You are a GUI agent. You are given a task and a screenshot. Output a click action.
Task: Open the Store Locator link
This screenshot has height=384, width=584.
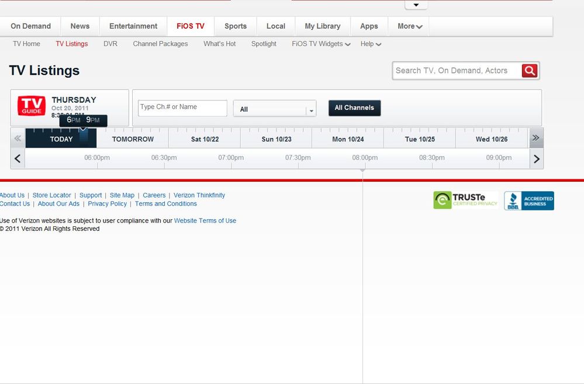click(52, 195)
